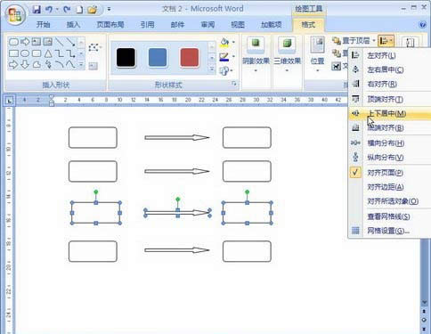Click the shape fill paint bucket icon
Image resolution: width=431 pixels, height=334 pixels.
tap(224, 43)
